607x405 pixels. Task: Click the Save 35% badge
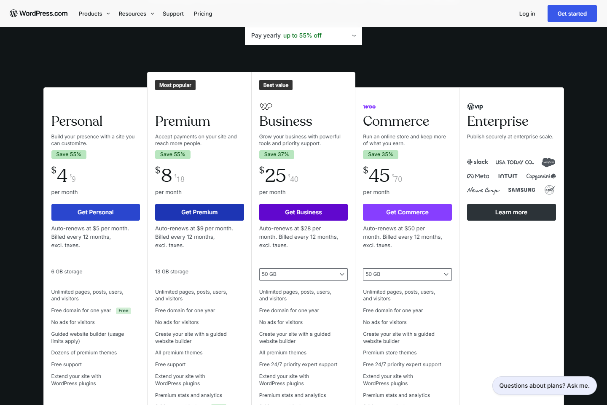[381, 154]
